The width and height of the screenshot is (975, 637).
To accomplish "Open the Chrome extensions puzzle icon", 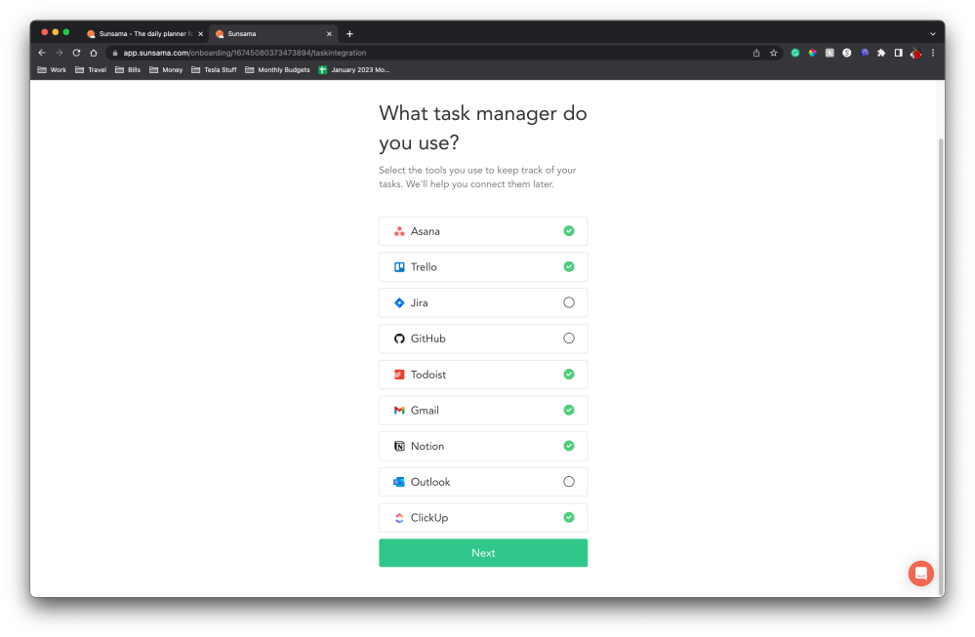I will click(881, 53).
